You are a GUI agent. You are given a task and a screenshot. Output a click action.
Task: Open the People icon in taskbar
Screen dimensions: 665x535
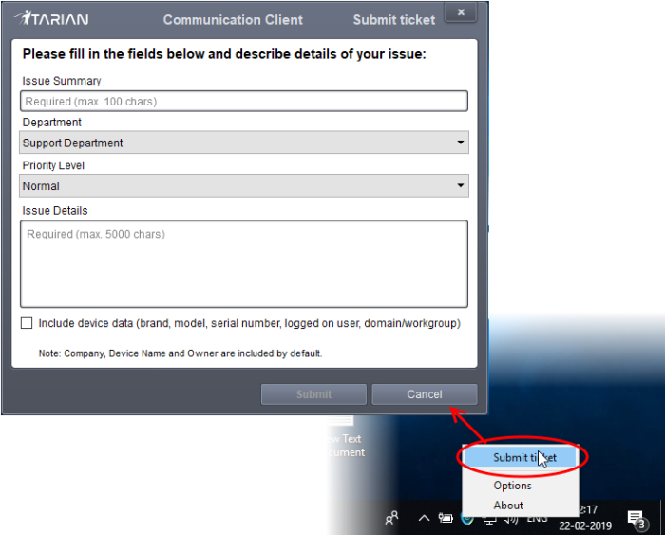point(391,518)
